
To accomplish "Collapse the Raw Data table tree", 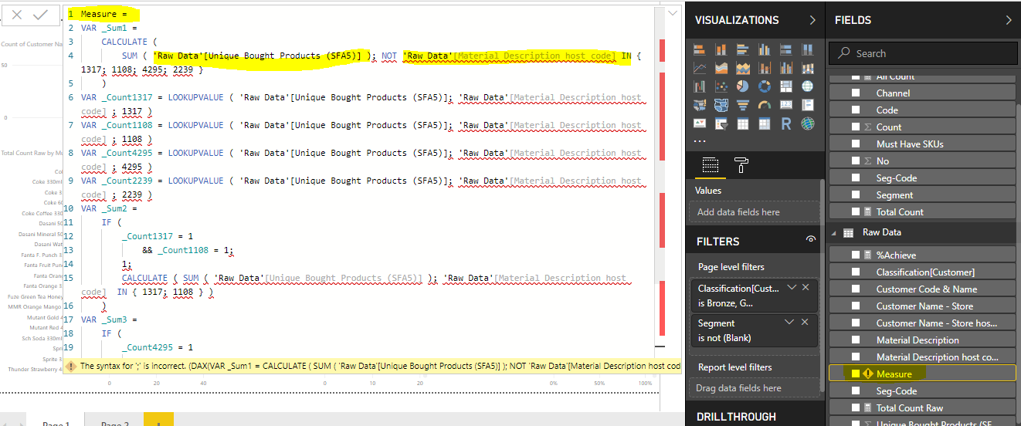I will (x=834, y=232).
